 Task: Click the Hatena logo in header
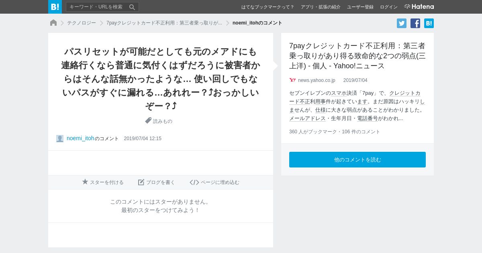coord(419,7)
